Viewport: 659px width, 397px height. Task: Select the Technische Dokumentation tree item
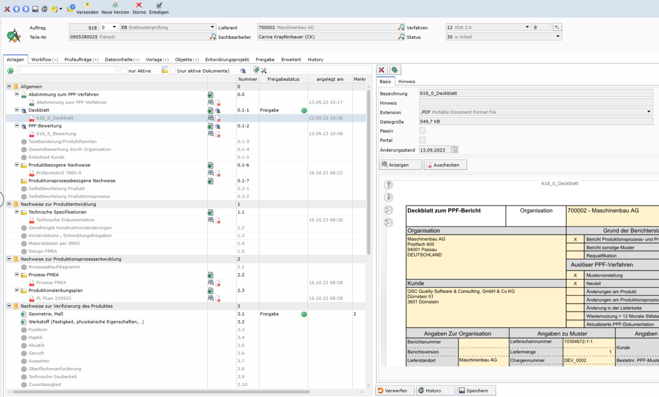pyautogui.click(x=65, y=220)
